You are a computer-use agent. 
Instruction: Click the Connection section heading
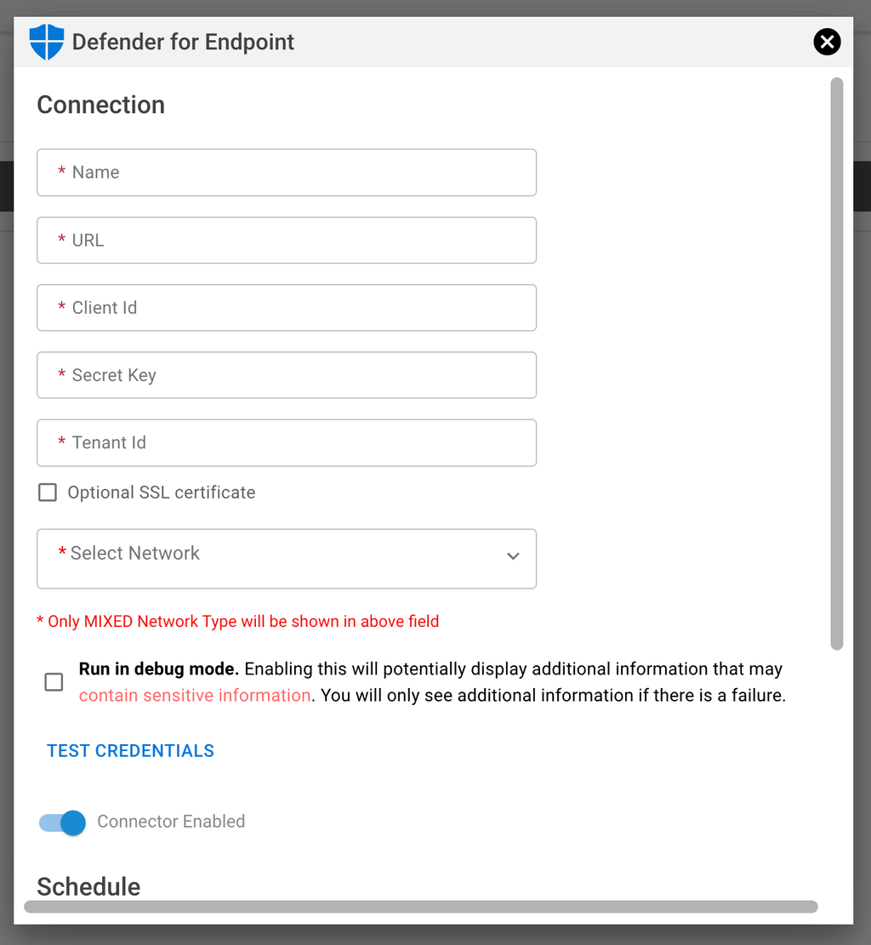[x=100, y=104]
